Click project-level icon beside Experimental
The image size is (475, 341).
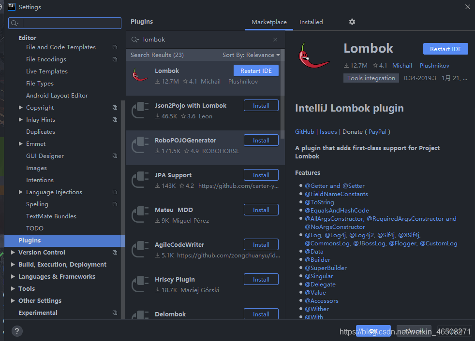pyautogui.click(x=115, y=313)
